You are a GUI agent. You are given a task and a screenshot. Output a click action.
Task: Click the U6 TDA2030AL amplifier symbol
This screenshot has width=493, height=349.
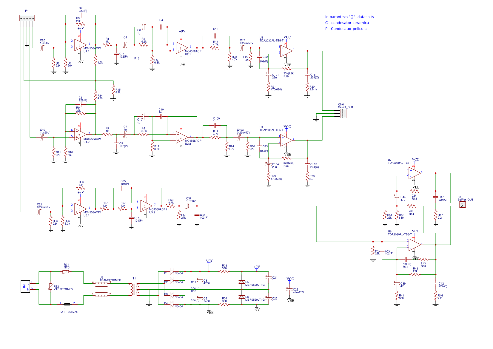[414, 245]
